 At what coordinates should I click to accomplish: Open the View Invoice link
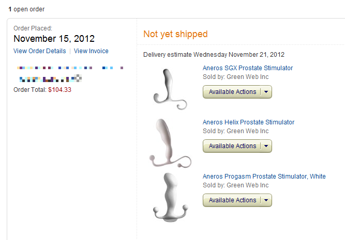(91, 51)
